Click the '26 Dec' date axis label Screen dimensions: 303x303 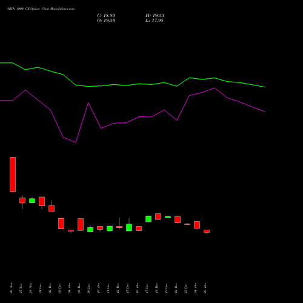tap(205, 288)
